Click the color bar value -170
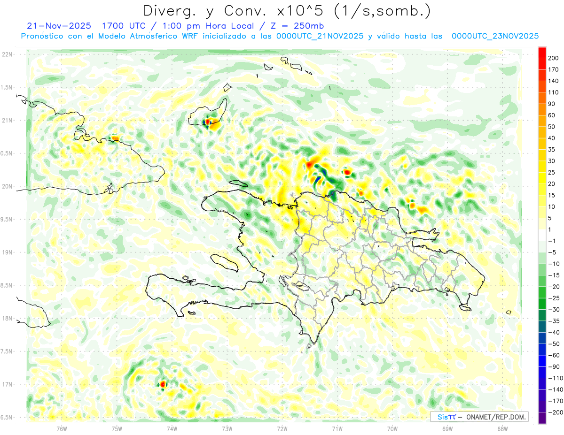The width and height of the screenshot is (564, 435). pyautogui.click(x=556, y=401)
